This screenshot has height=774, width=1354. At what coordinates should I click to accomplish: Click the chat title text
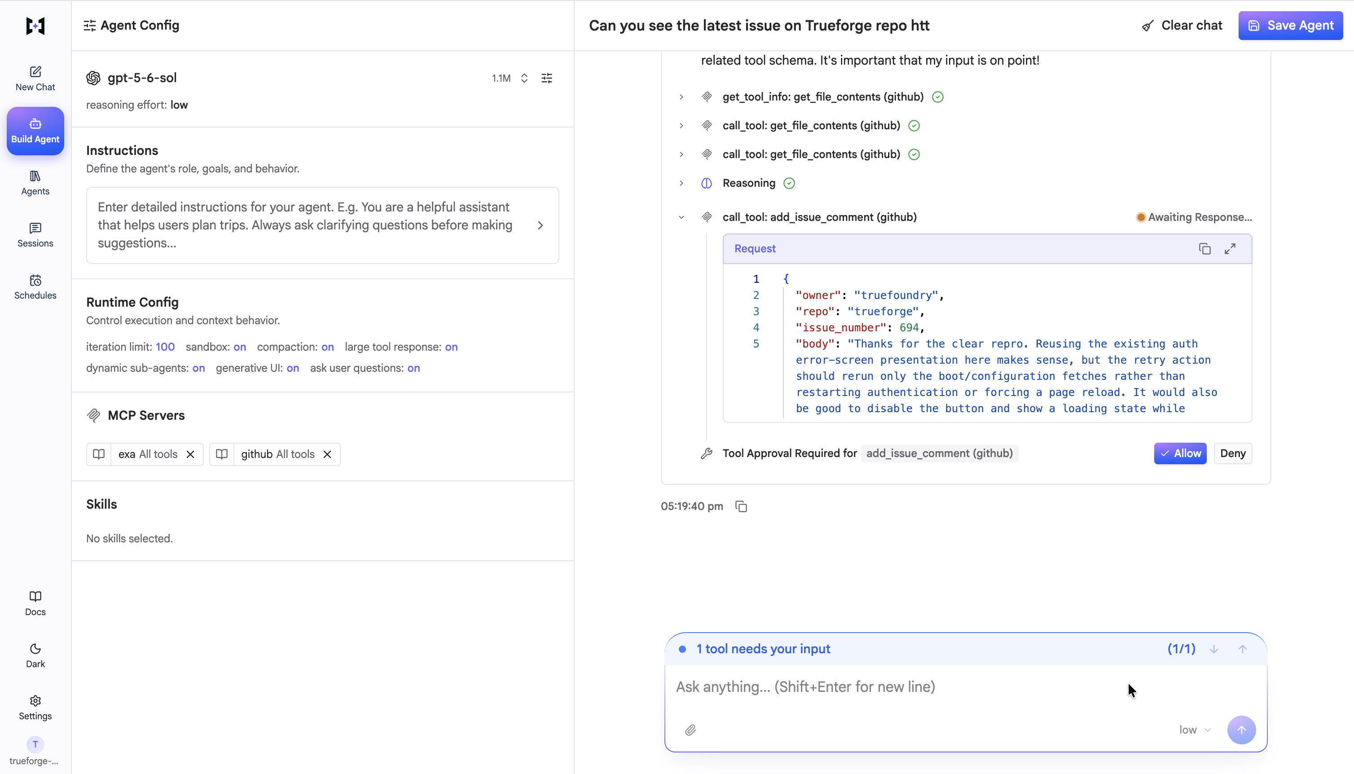759,26
